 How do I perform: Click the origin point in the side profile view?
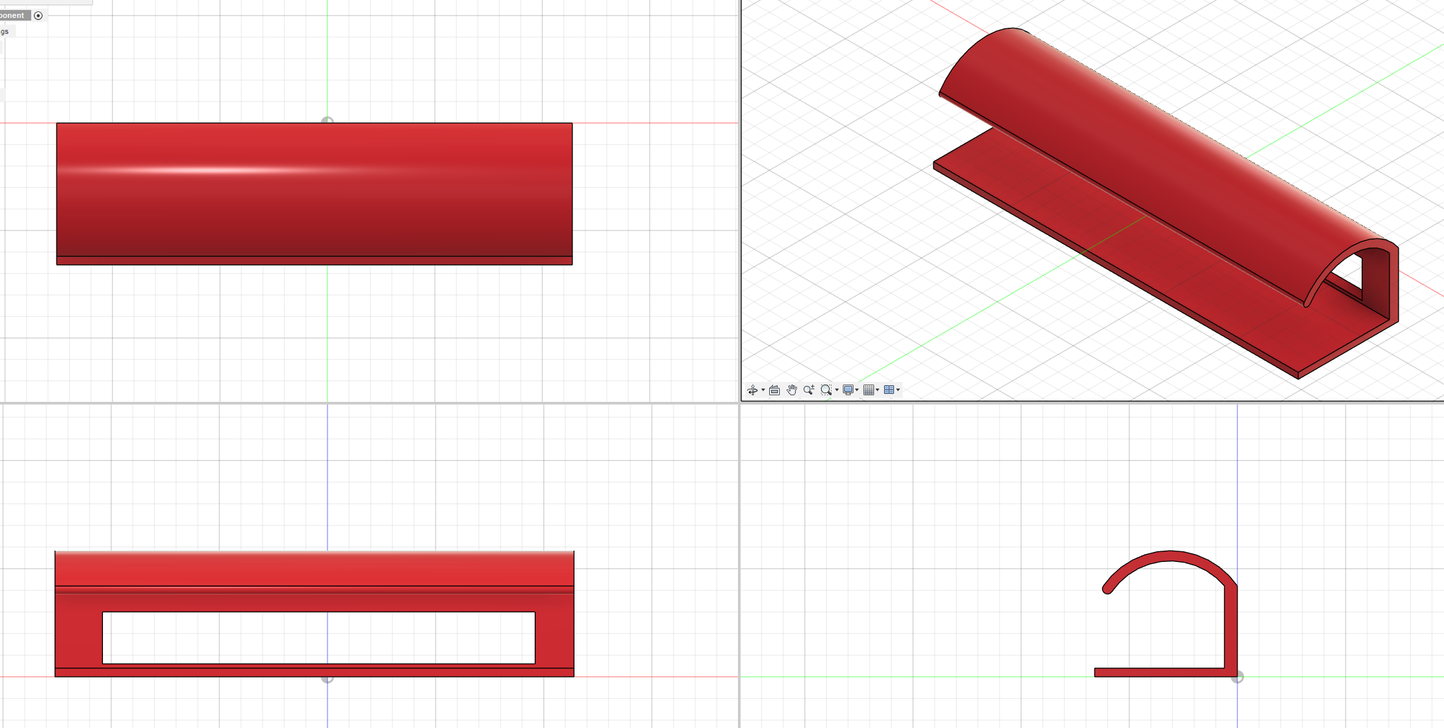(1237, 677)
